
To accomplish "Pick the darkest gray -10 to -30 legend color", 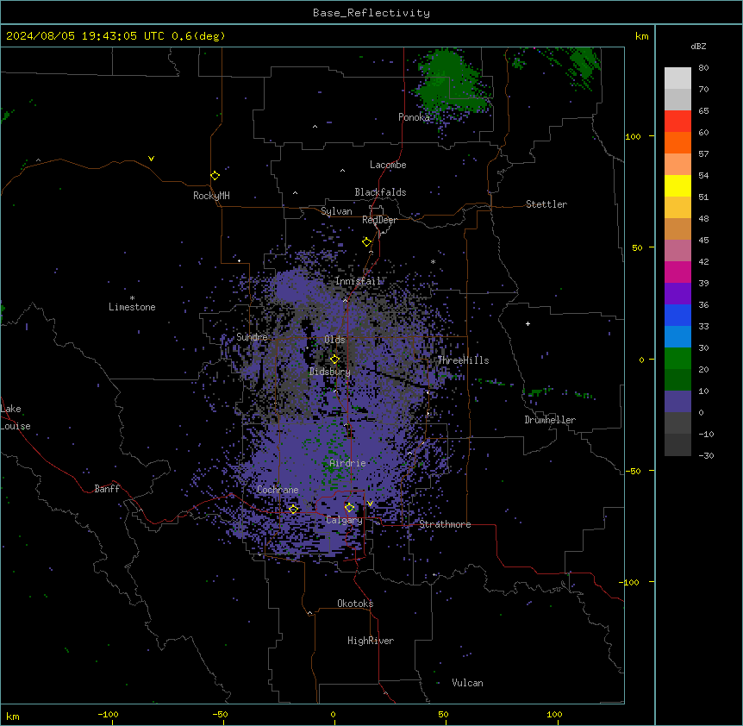I will tap(677, 445).
